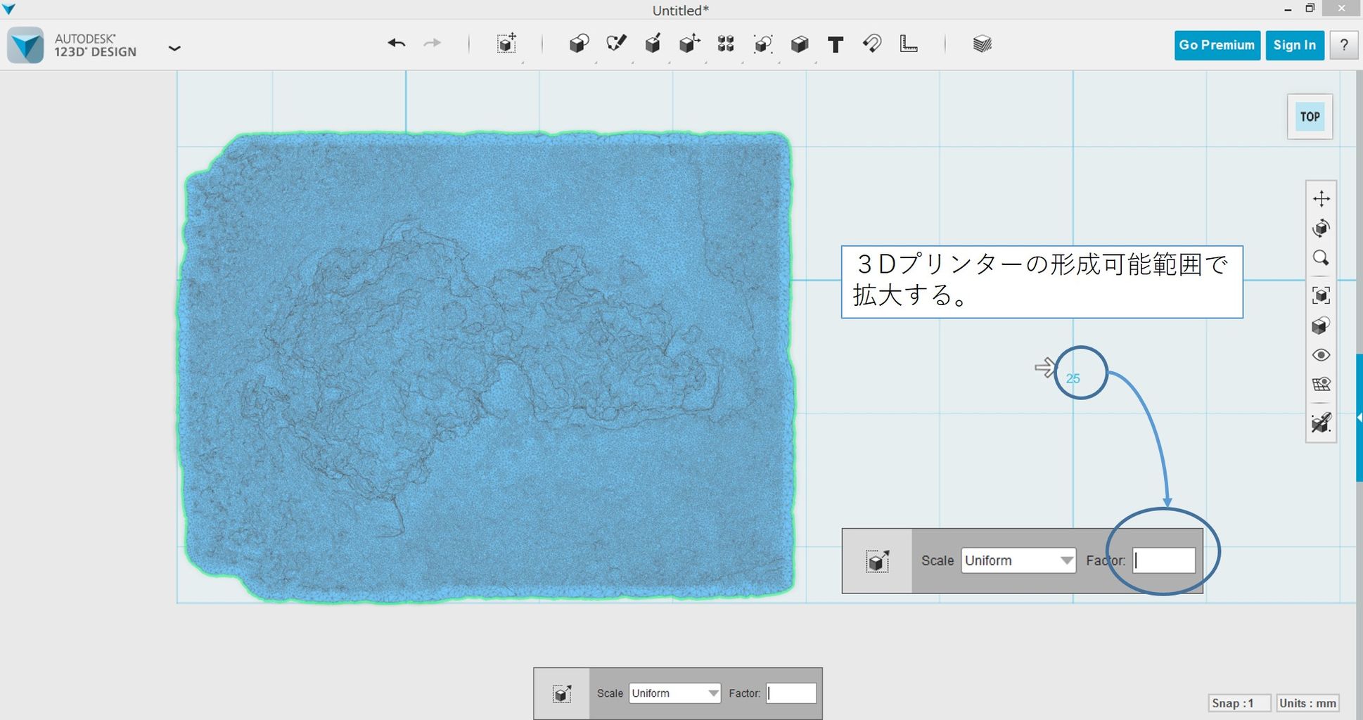Open the Transform tool
Screen dimensions: 1363x720
click(x=506, y=44)
